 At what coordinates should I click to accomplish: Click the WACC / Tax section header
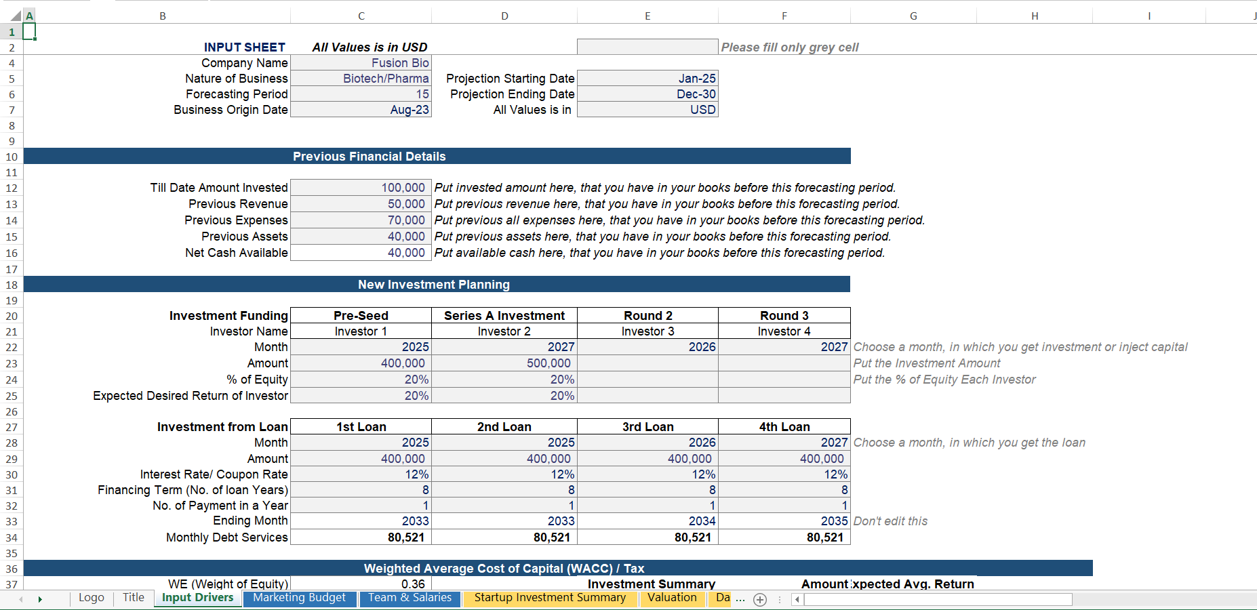point(558,568)
